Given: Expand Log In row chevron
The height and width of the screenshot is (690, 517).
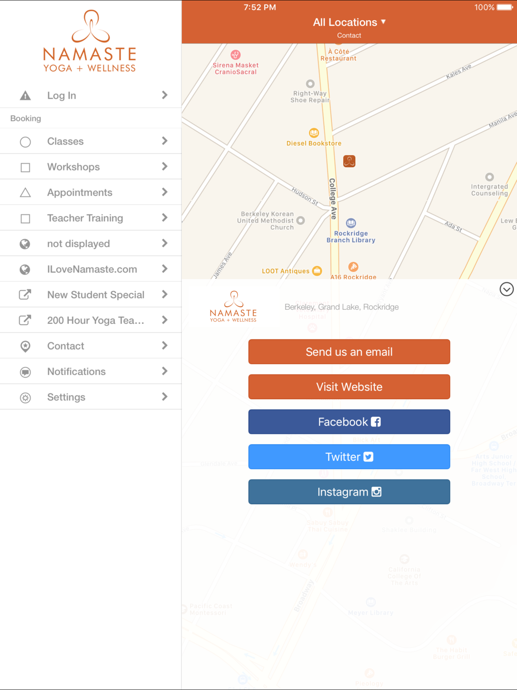Looking at the screenshot, I should [164, 95].
